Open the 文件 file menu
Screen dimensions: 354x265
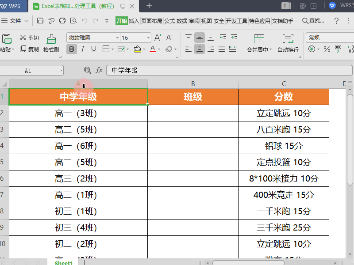point(15,21)
